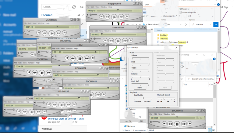
Task: Open selection mode icon next to sync
Action: point(82,7)
